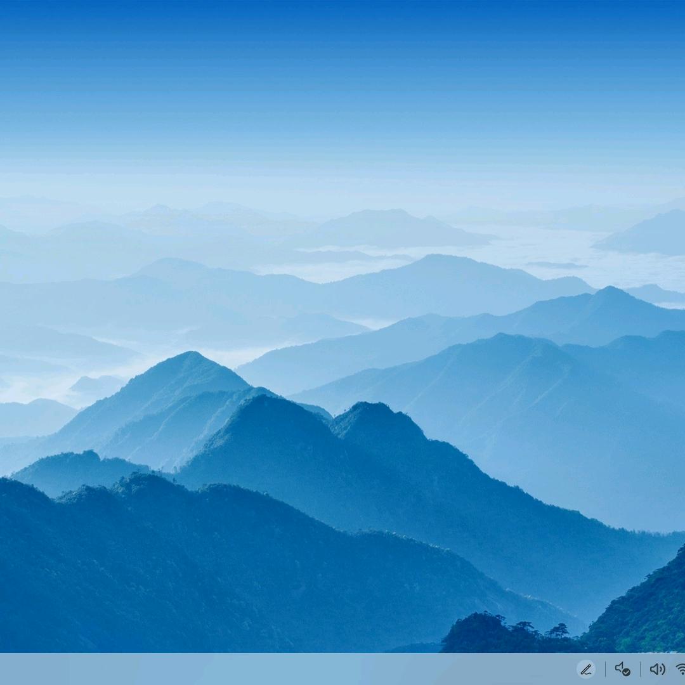The height and width of the screenshot is (685, 685).
Task: Open the pen and ink workspace icon
Action: point(586,669)
